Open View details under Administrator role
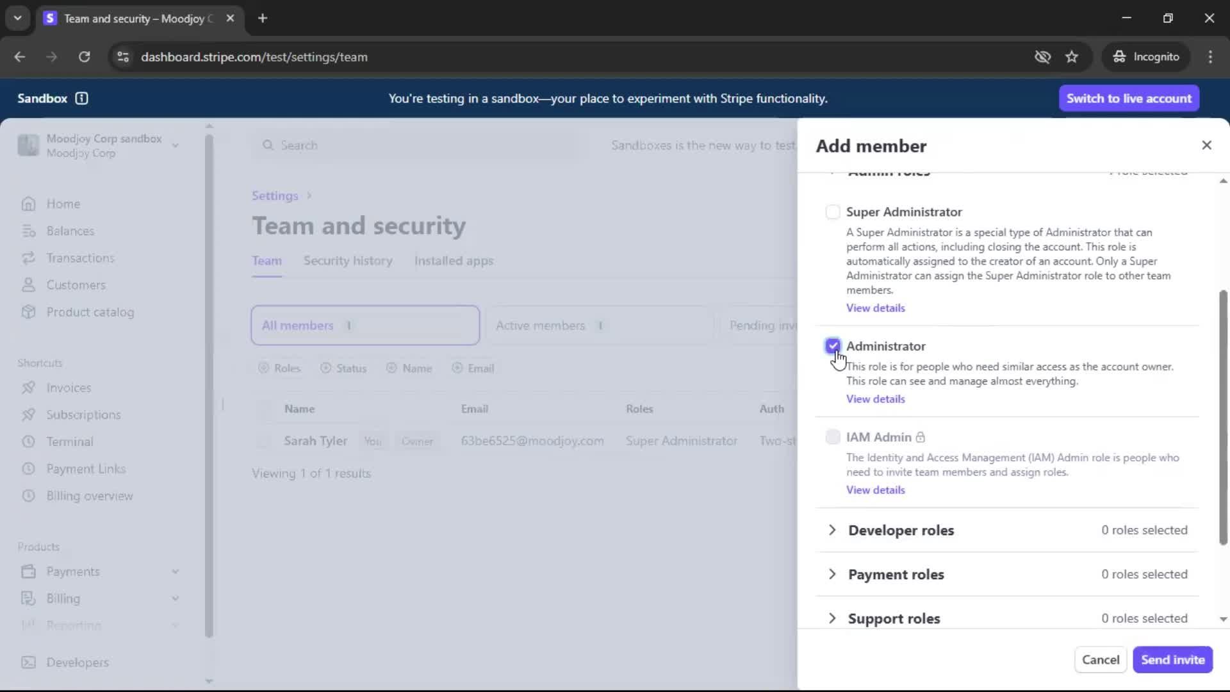 [x=875, y=399]
